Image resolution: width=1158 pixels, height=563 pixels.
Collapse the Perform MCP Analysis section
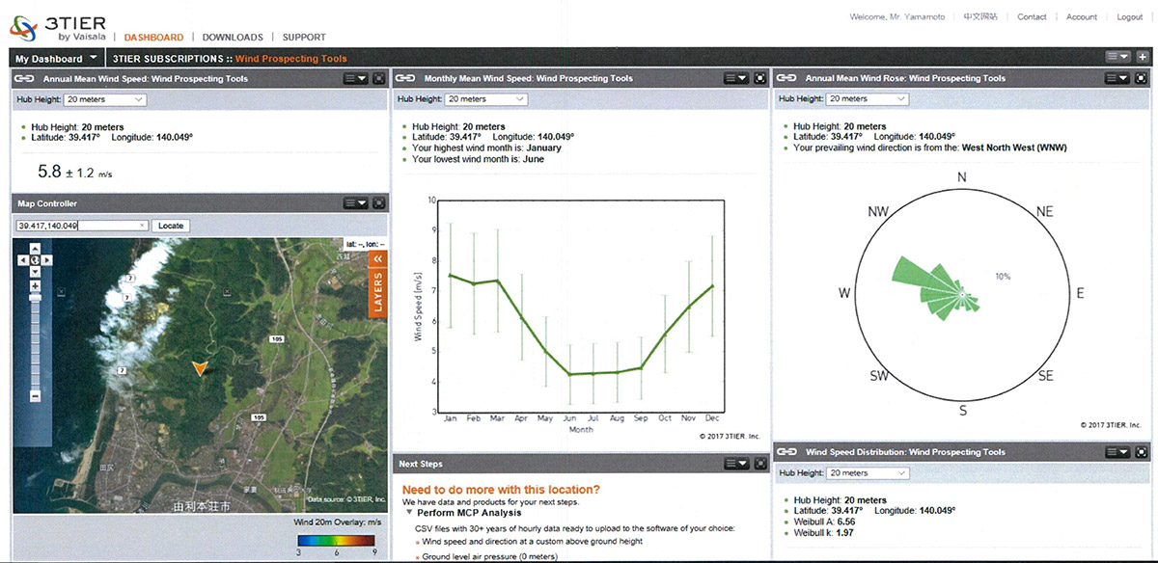(x=409, y=513)
